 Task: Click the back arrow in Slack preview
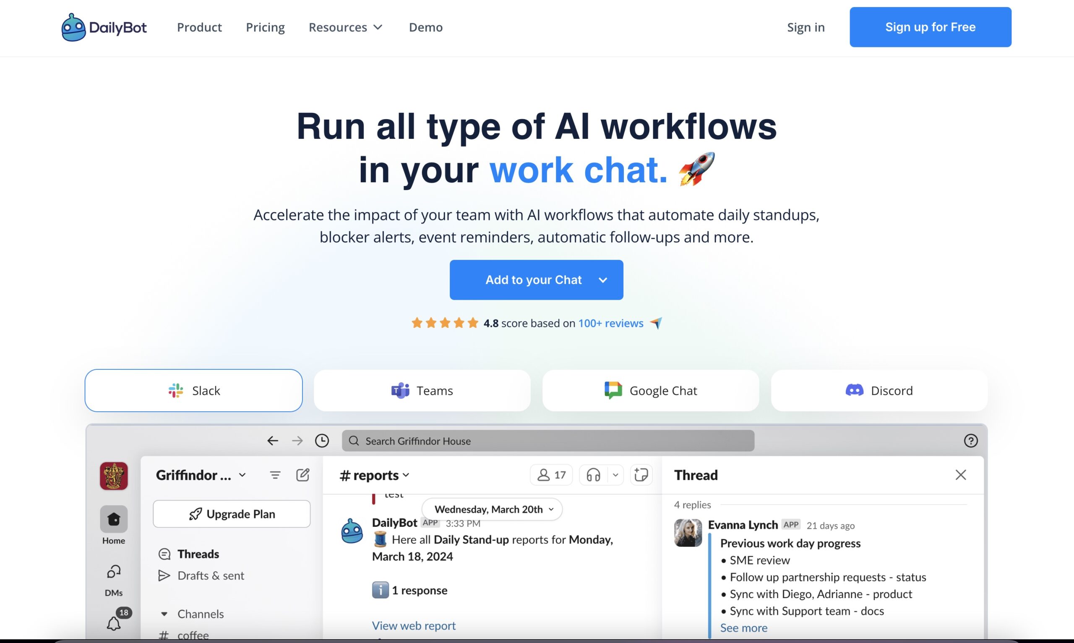coord(272,441)
